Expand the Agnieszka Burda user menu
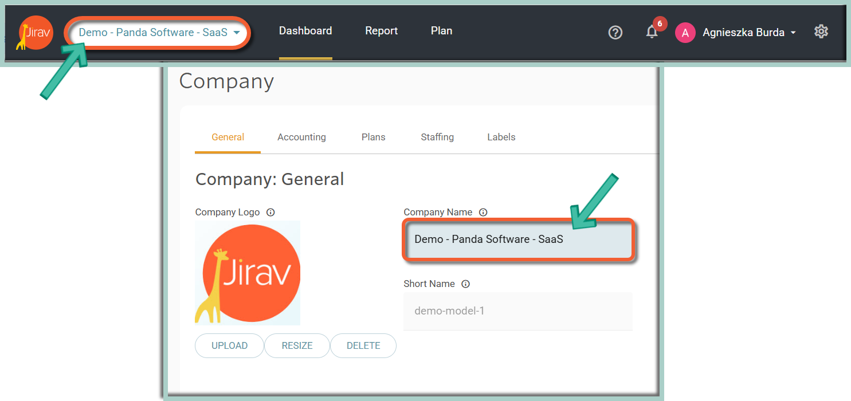The width and height of the screenshot is (851, 401). click(750, 33)
